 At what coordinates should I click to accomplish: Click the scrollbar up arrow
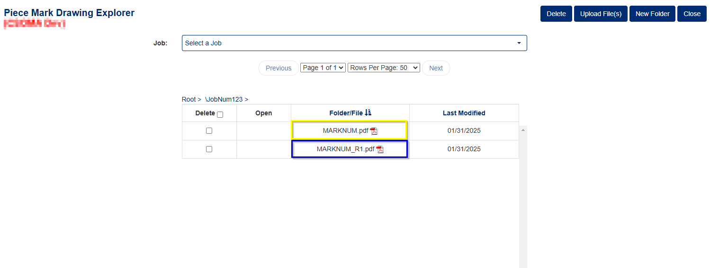[x=523, y=130]
